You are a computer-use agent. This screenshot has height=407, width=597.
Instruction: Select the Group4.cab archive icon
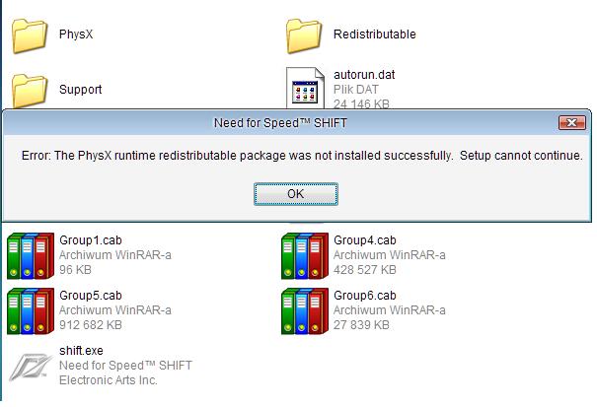(305, 255)
